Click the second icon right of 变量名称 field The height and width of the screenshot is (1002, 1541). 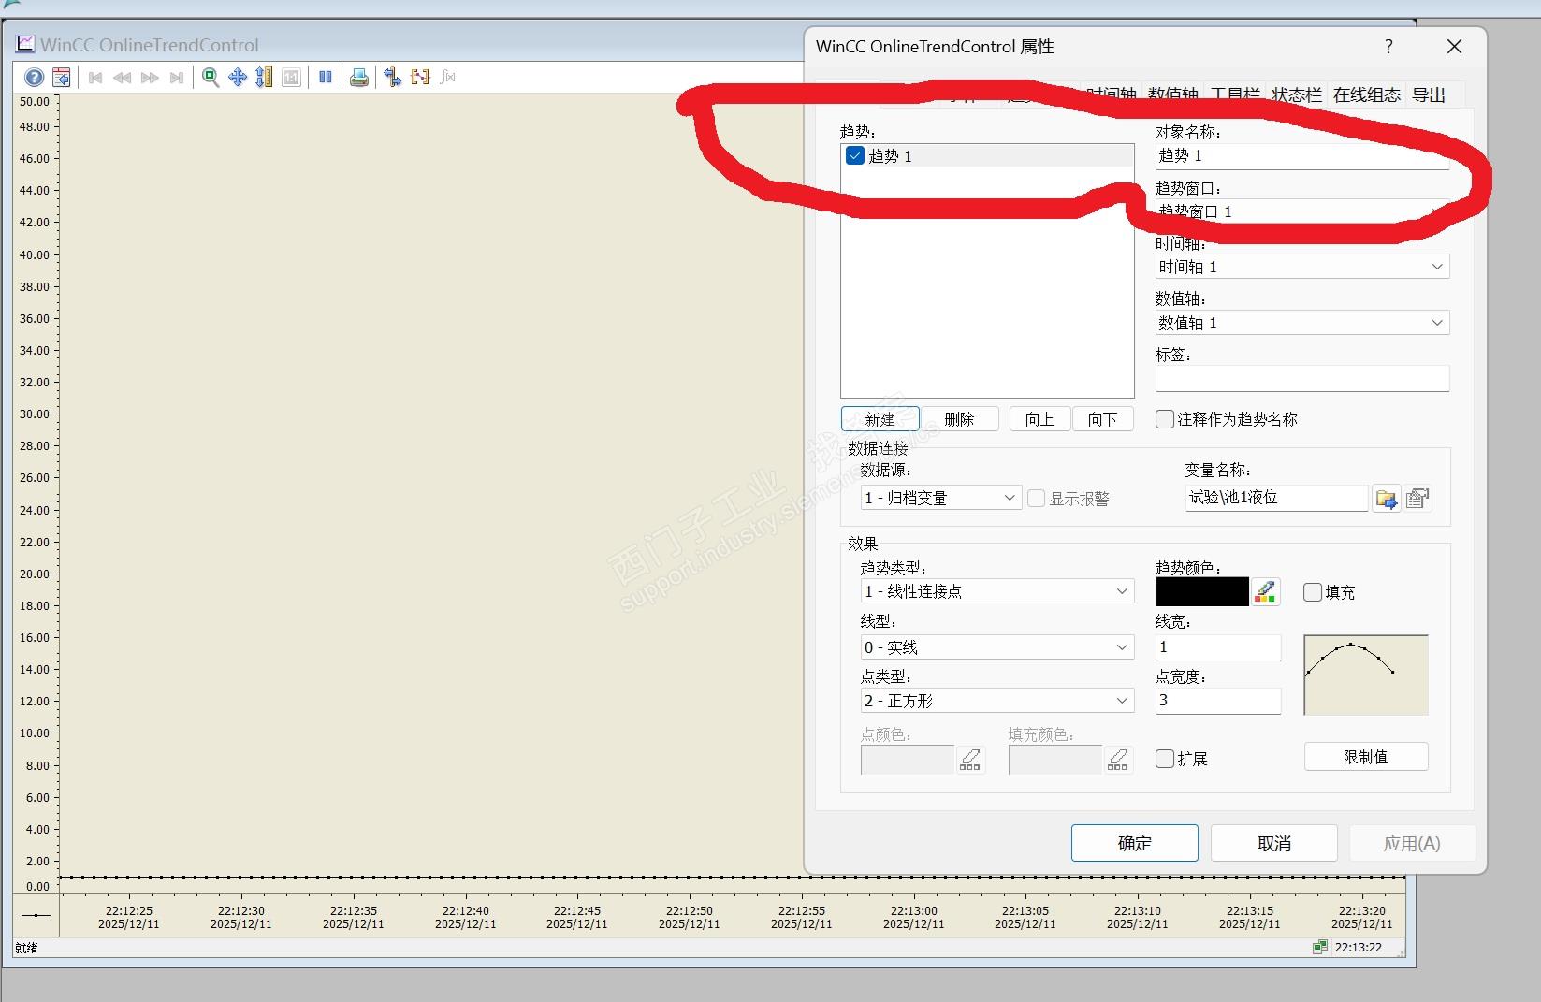1417,499
